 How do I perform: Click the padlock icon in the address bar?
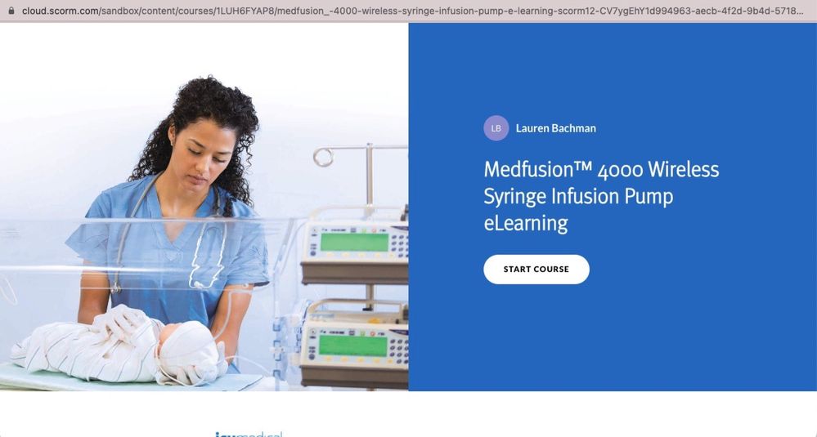11,11
